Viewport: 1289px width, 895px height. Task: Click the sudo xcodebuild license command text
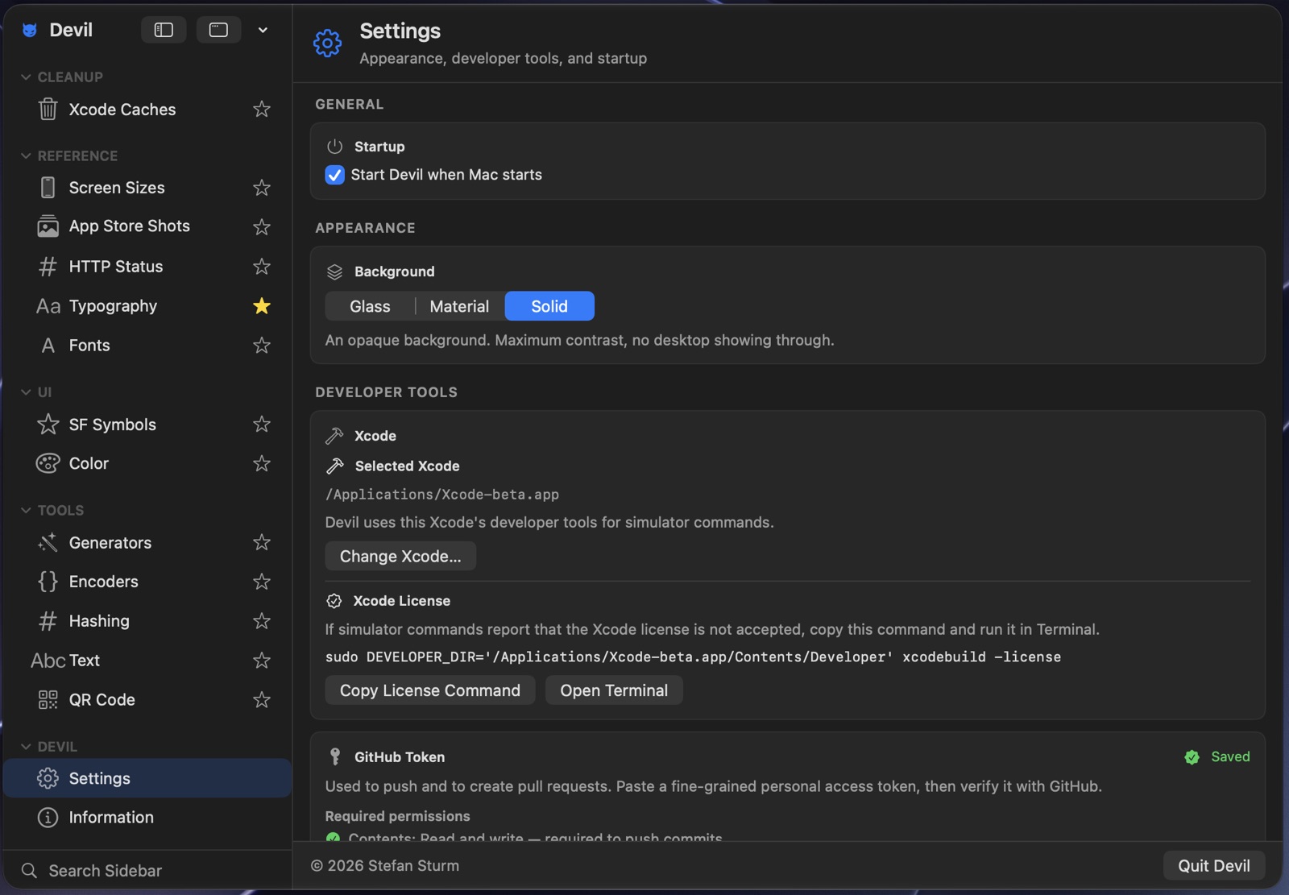[693, 657]
